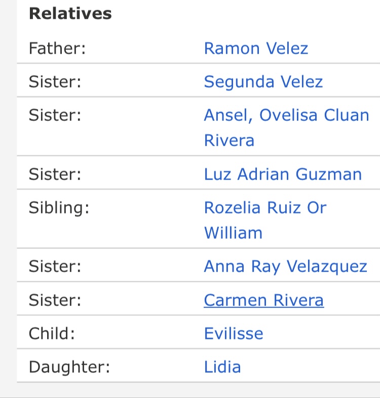Select the Child label text

pos(51,334)
